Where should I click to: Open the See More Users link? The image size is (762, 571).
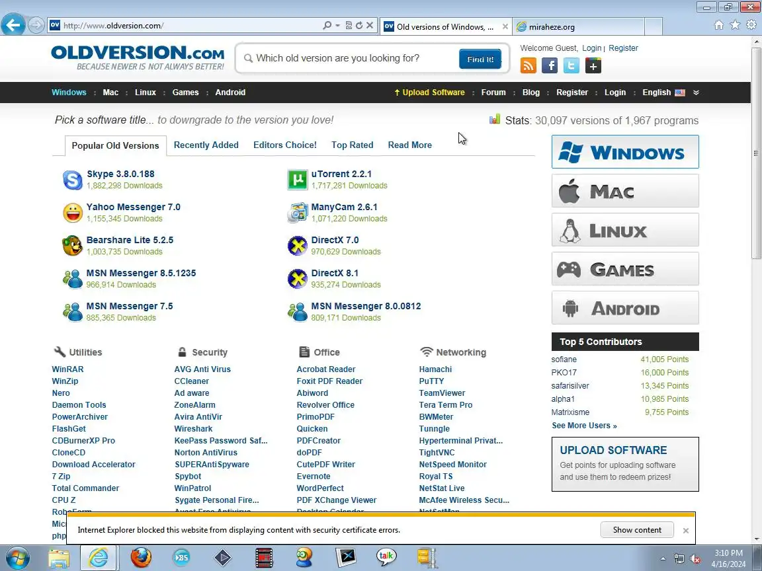click(584, 426)
